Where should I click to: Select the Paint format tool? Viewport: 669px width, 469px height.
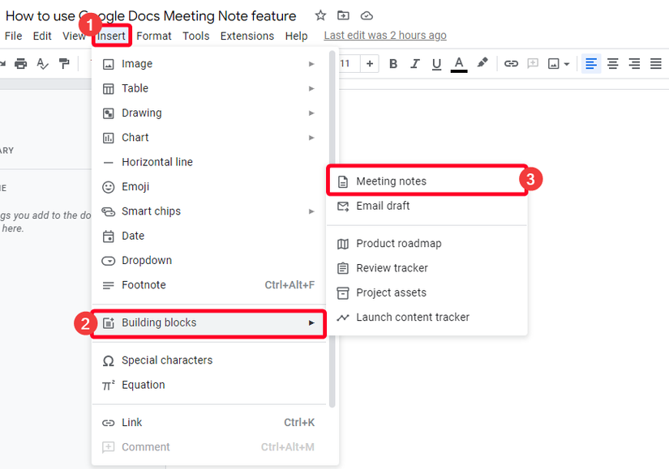pyautogui.click(x=64, y=64)
